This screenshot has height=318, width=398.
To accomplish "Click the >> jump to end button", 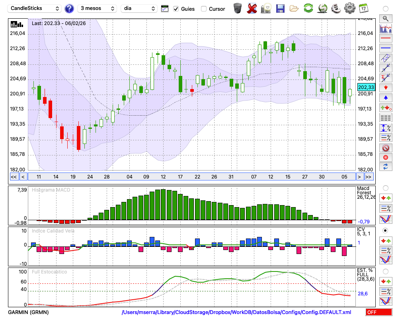I will coord(369,176).
